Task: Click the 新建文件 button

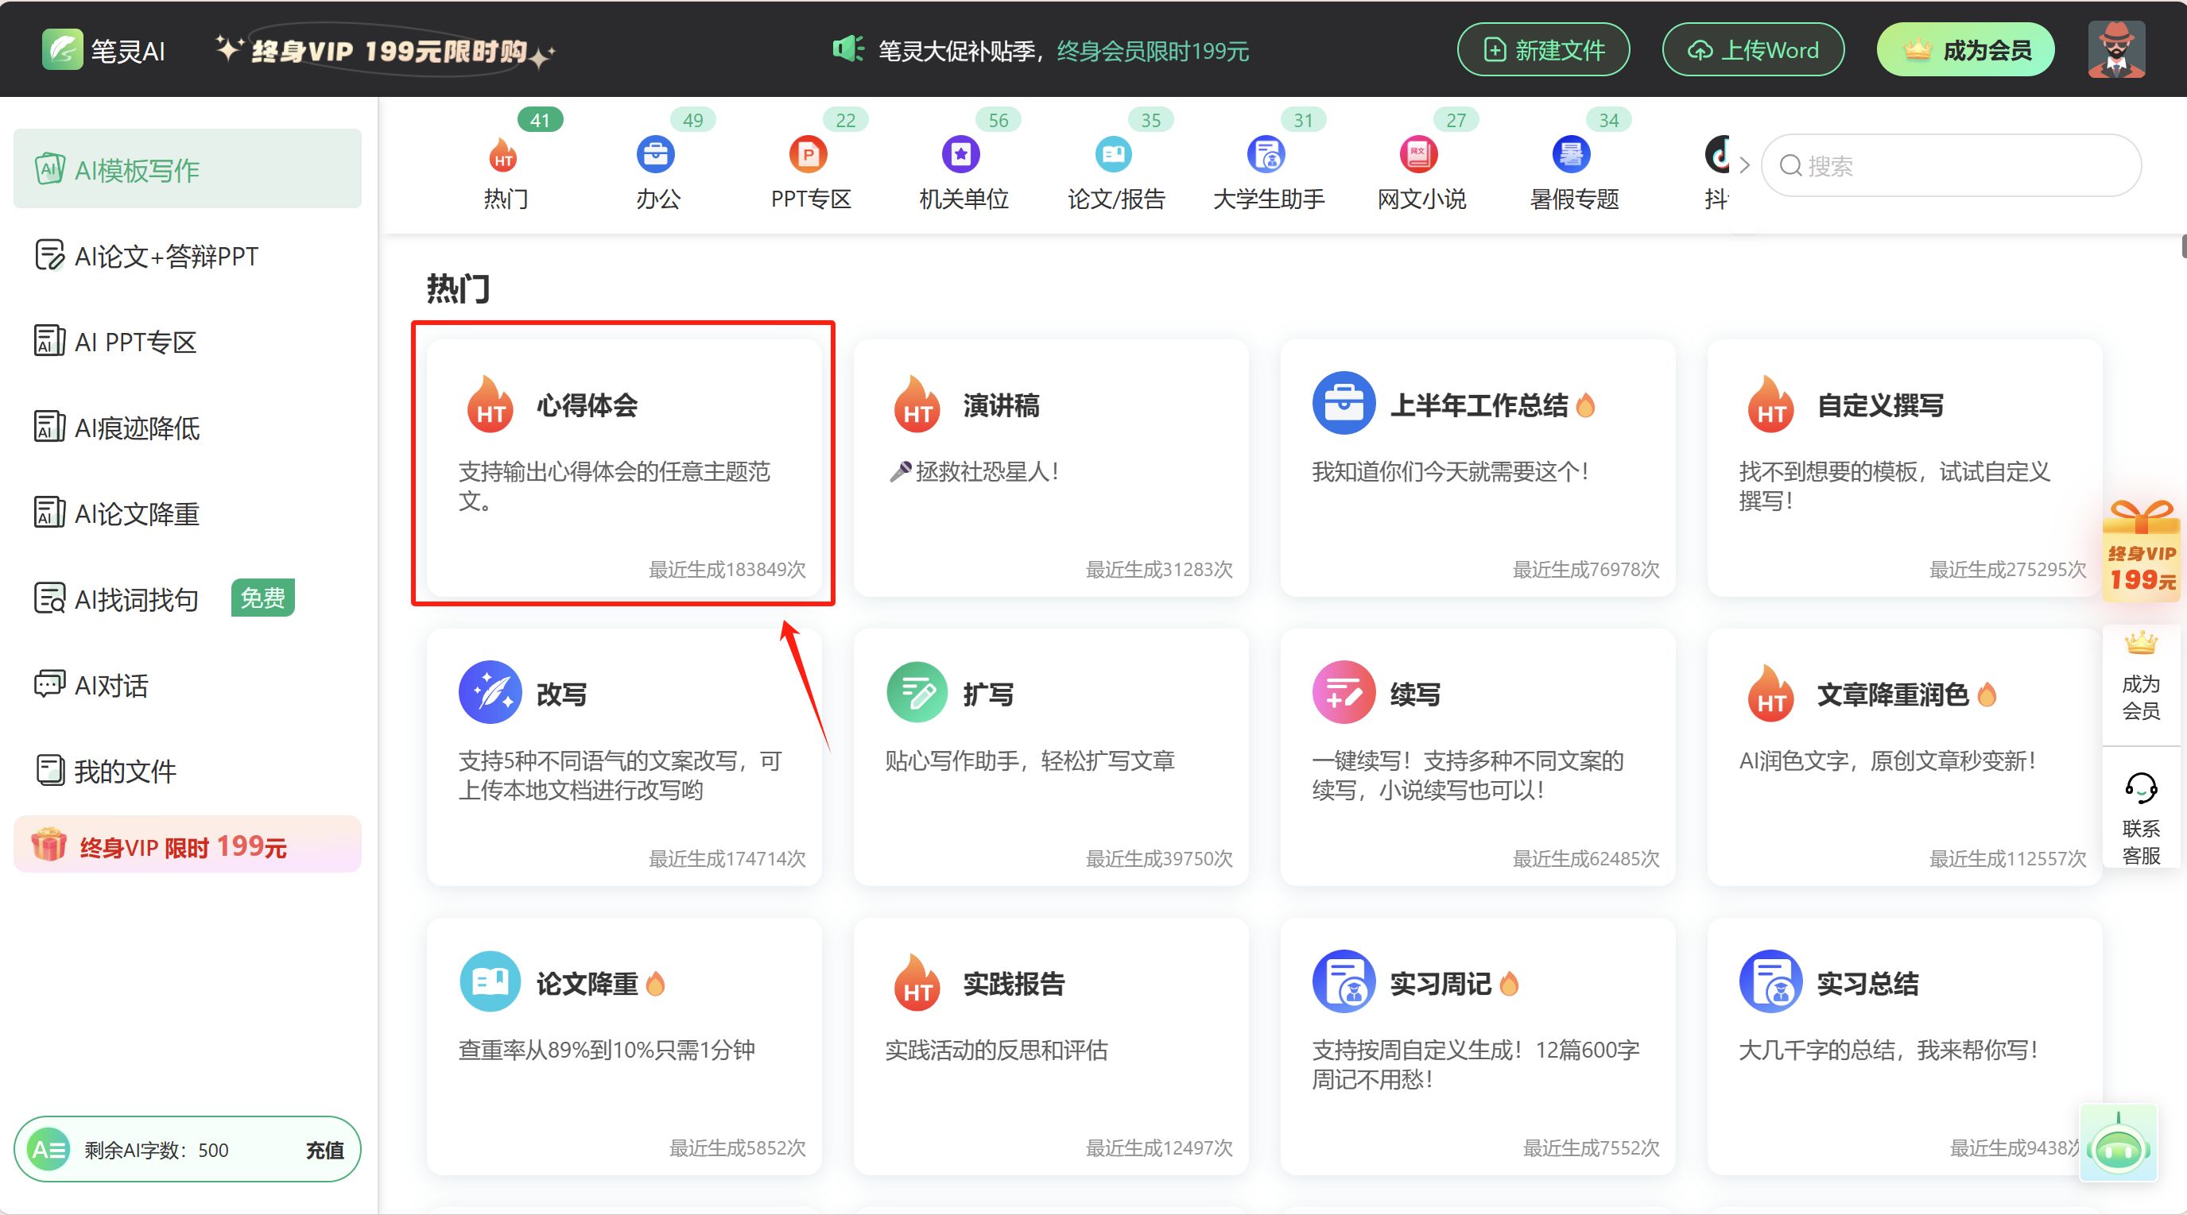Action: point(1542,50)
